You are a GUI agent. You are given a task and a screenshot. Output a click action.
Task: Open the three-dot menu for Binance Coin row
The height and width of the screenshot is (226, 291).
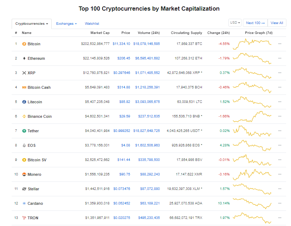280,116
